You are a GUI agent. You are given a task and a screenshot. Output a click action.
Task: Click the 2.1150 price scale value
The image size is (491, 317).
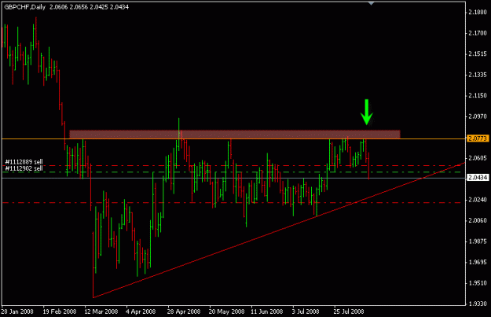coord(478,95)
